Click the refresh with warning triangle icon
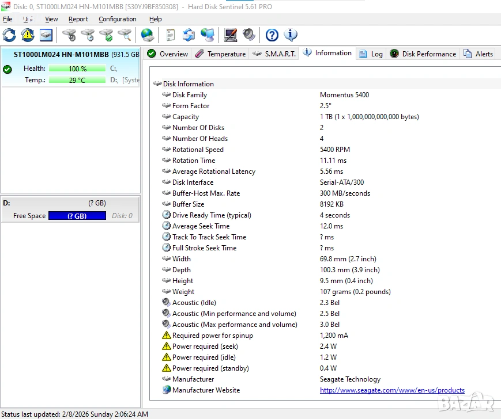This screenshot has height=419, width=501. click(28, 35)
